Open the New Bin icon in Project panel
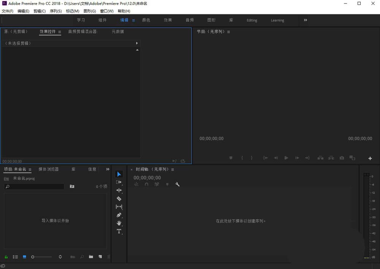 pyautogui.click(x=91, y=257)
